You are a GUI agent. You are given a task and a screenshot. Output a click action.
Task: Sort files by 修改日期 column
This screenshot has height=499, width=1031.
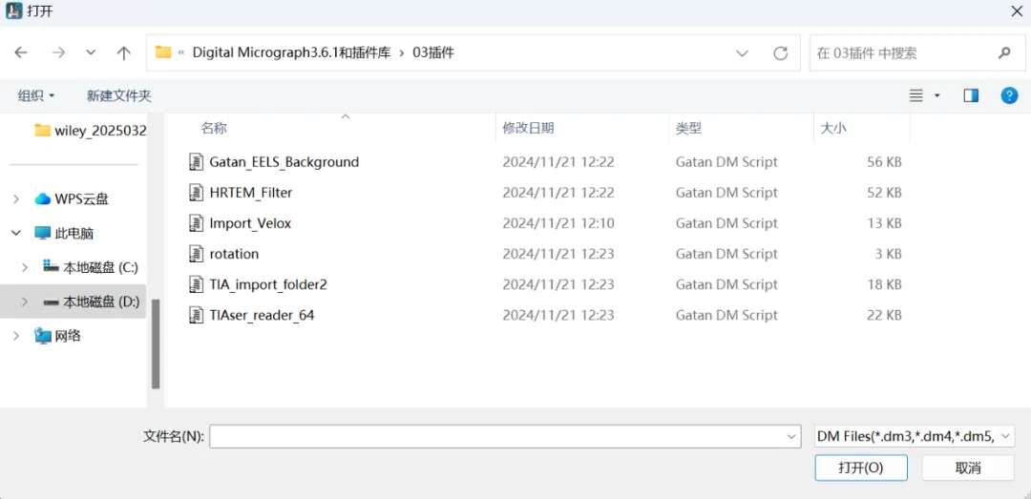coord(528,128)
